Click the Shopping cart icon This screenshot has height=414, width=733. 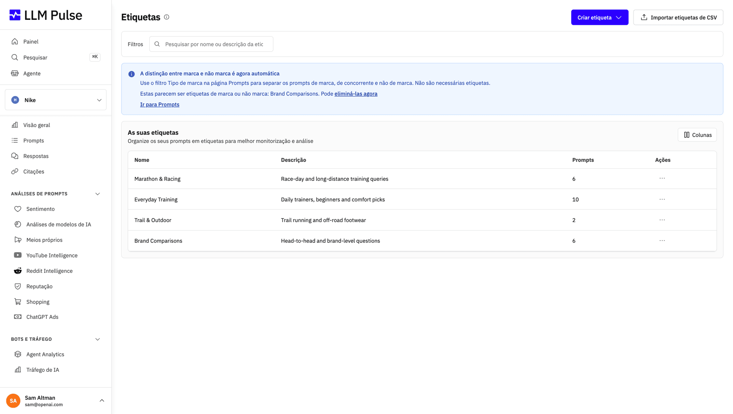click(18, 302)
